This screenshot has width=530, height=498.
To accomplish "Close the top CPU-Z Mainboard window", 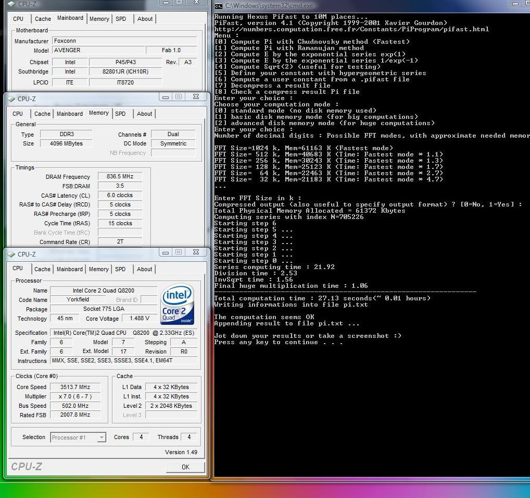I will point(196,3).
